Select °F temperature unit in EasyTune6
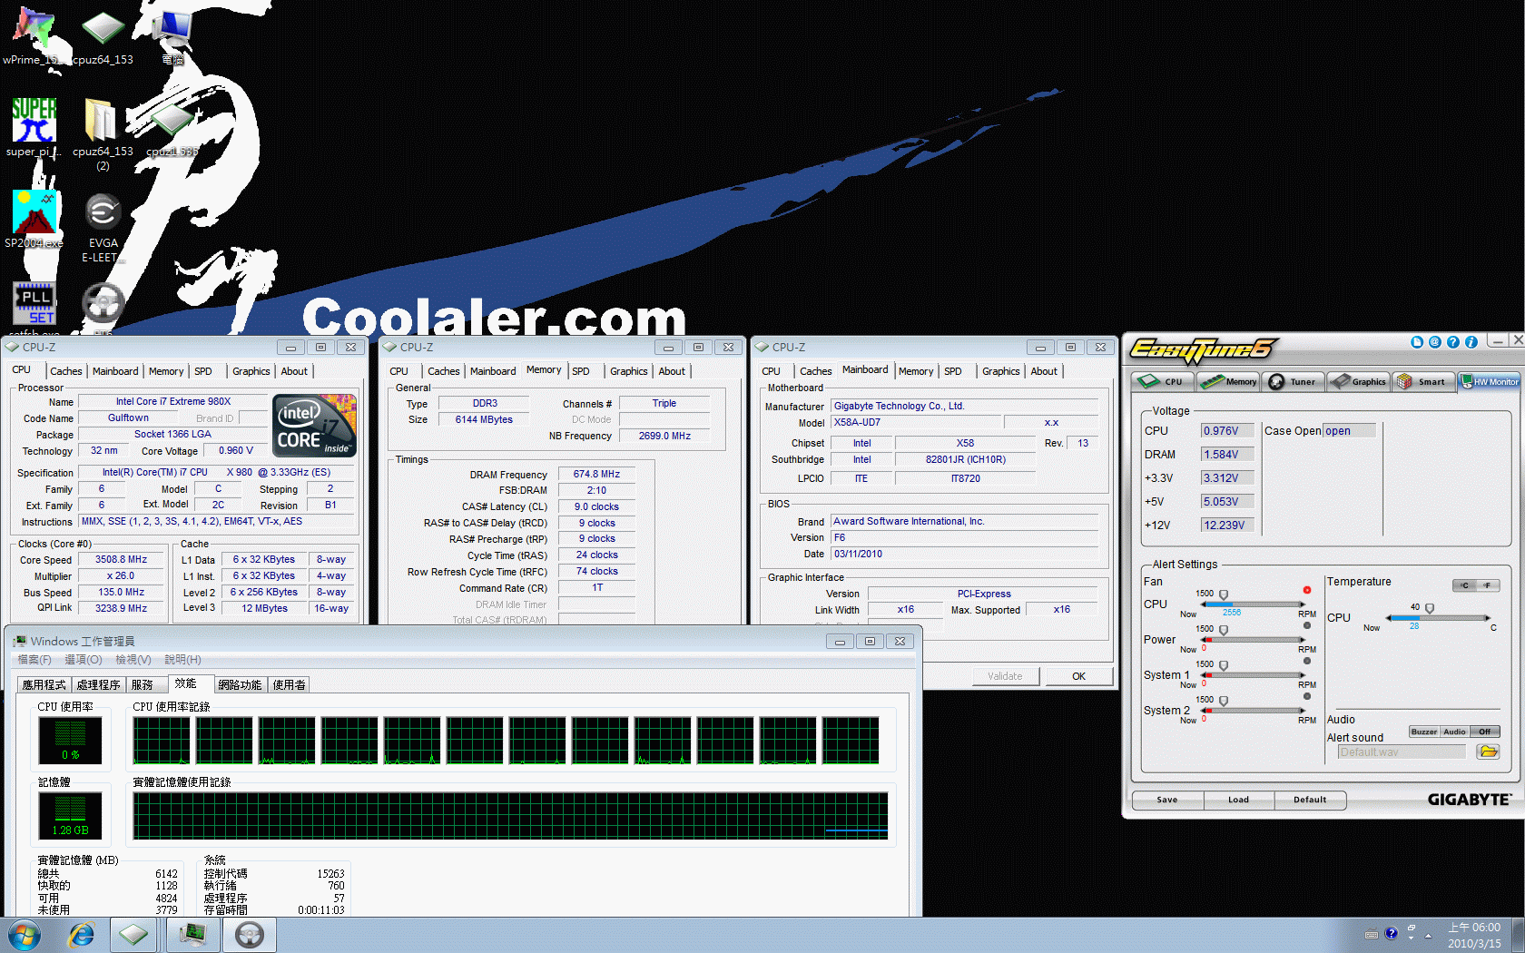Viewport: 1525px width, 953px height. click(x=1488, y=585)
